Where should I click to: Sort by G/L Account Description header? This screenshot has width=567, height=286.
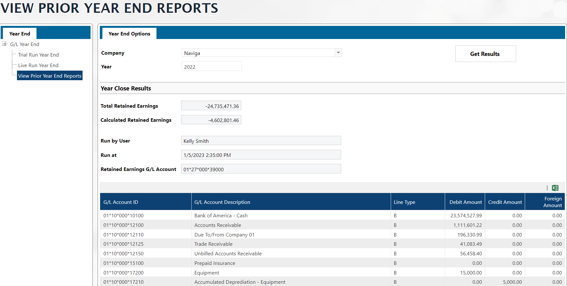pos(222,202)
